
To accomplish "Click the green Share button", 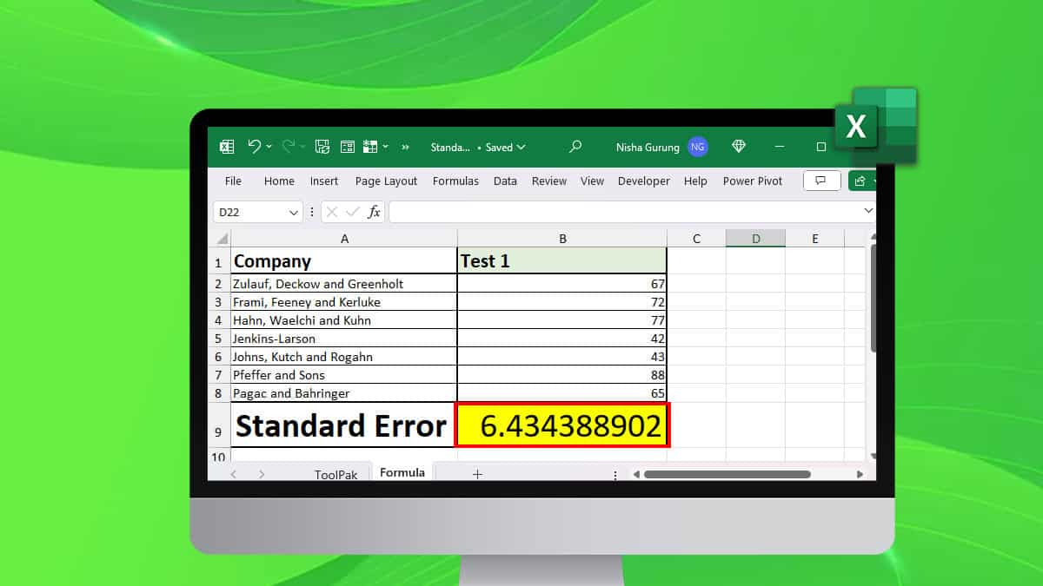I will 860,180.
